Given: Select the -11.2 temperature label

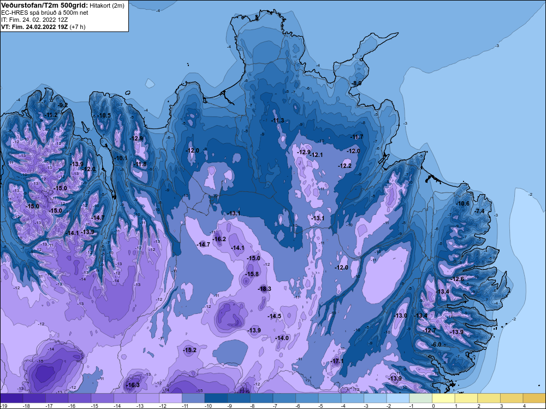Looking at the screenshot, I should point(51,115).
